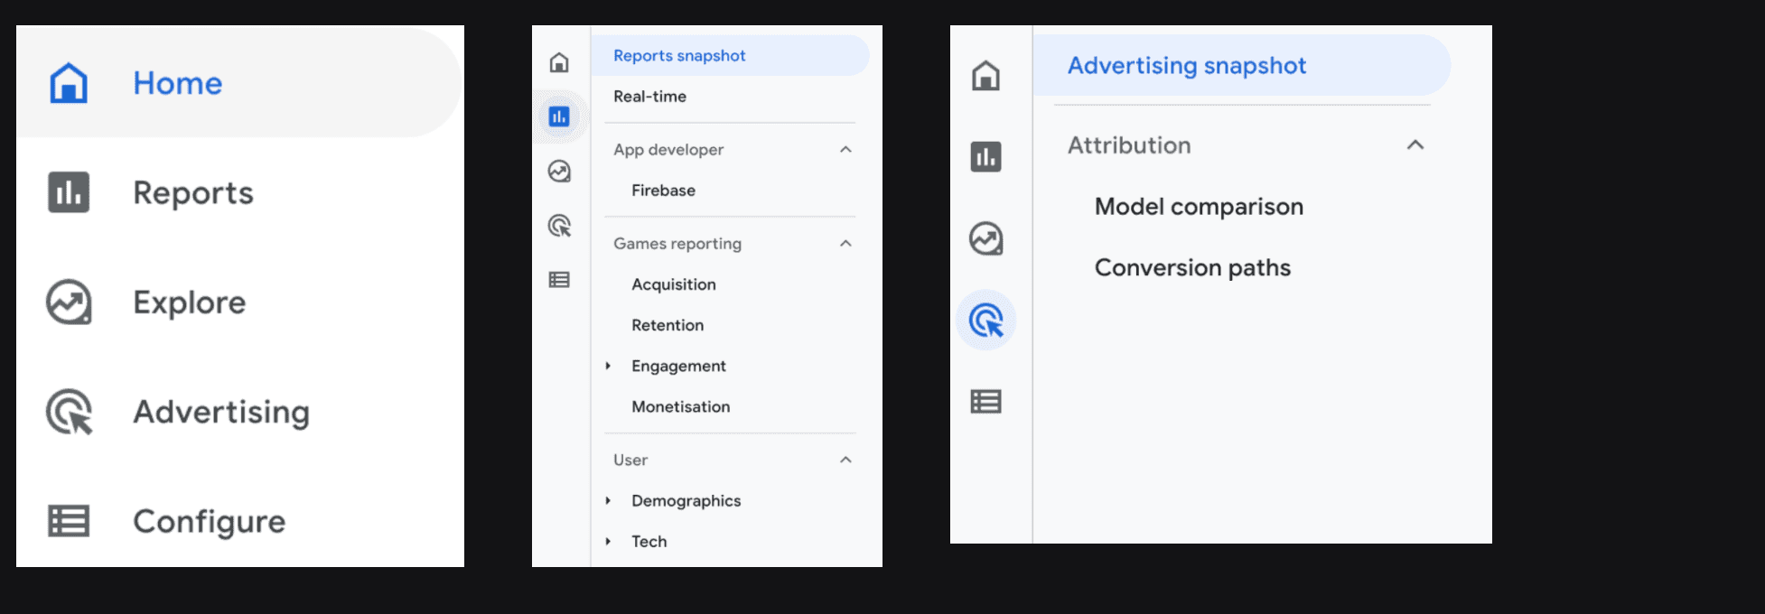This screenshot has width=1765, height=614.
Task: Select the Home label in the expanded menu
Action: (178, 83)
